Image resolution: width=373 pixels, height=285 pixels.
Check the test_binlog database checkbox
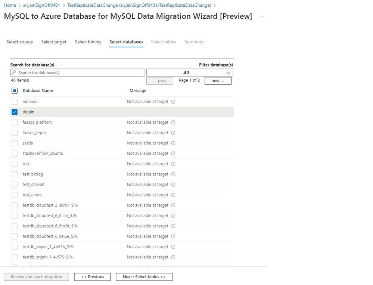coord(15,174)
